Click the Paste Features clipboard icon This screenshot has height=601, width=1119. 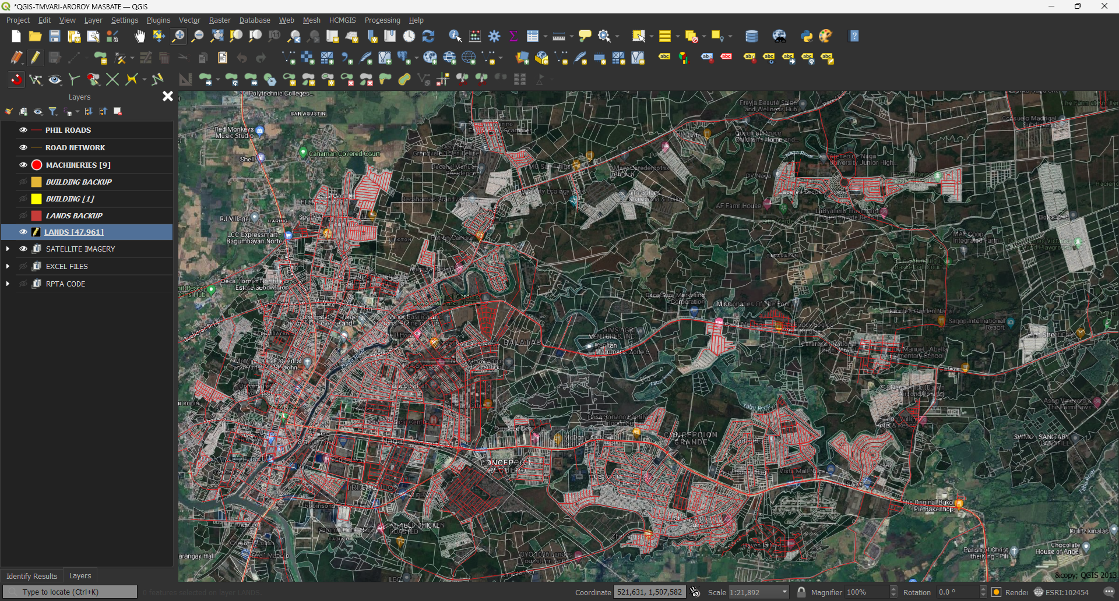[223, 58]
